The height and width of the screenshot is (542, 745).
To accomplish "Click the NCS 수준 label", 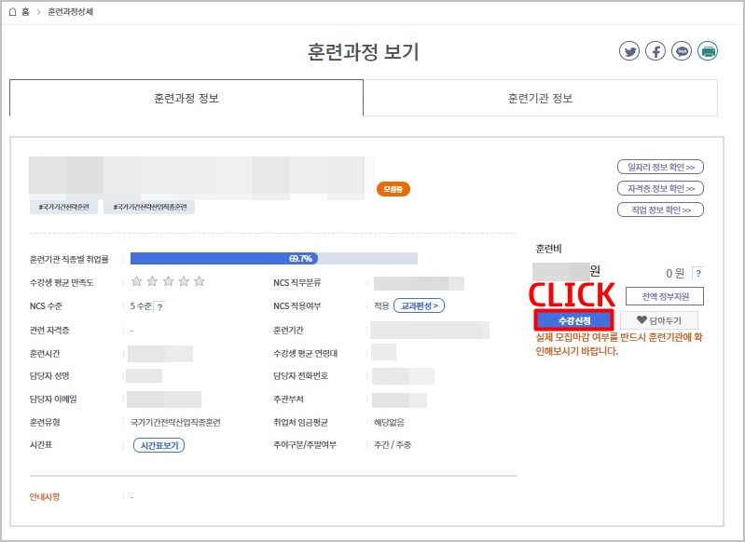I will point(46,306).
